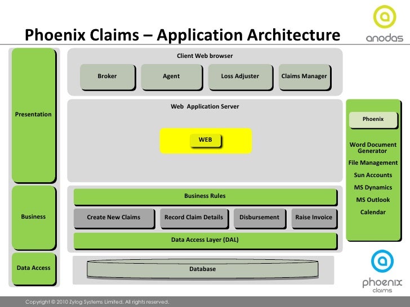Viewport: 410px width, 307px height.
Task: Click the File Management text
Action: tap(373, 162)
